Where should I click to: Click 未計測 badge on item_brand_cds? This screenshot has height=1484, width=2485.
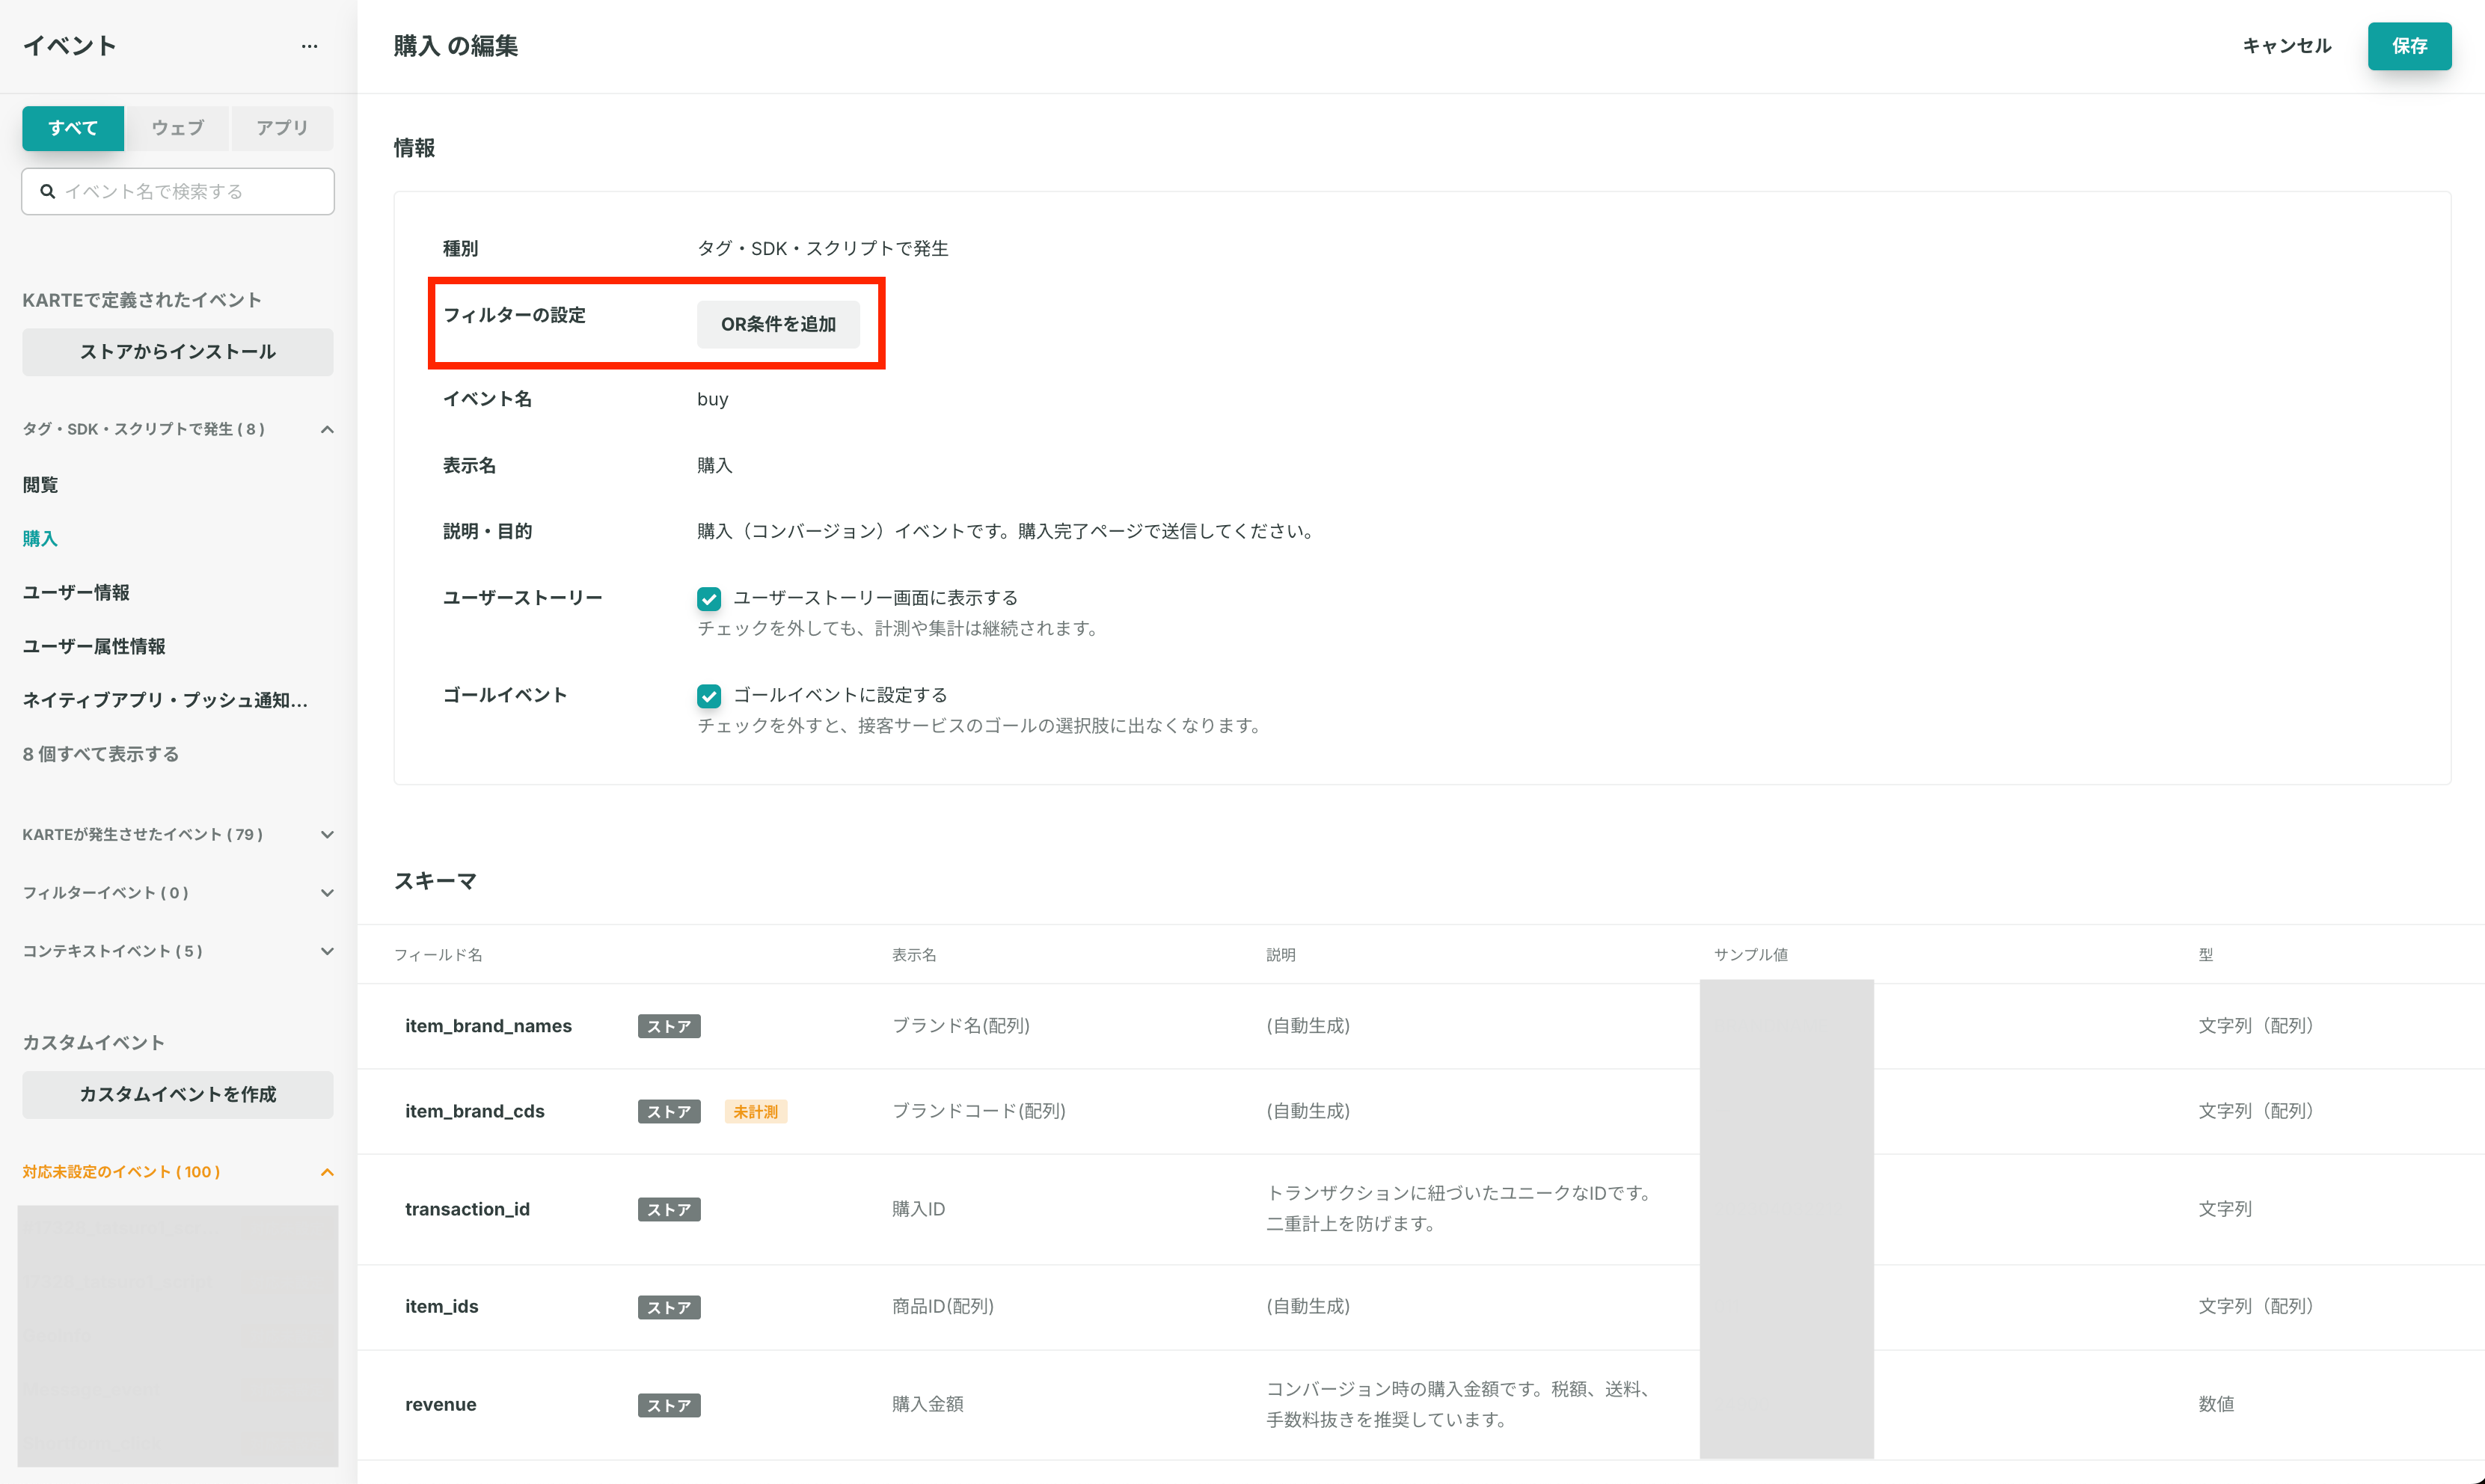coord(756,1111)
